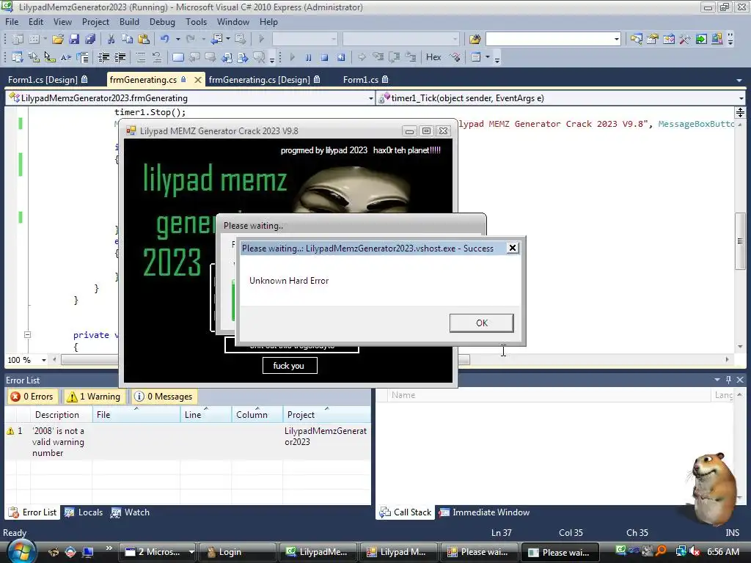
Task: Collapse the private method outline box
Action: 27,334
